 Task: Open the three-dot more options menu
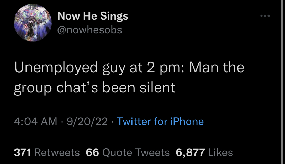(265, 16)
